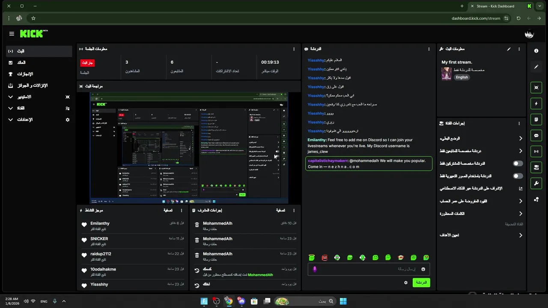Edit stream info with the pencil in معلومات البث panel
548x308 pixels.
pos(509,49)
